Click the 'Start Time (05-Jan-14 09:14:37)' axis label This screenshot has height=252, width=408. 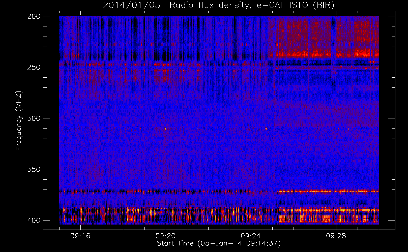pyautogui.click(x=219, y=243)
